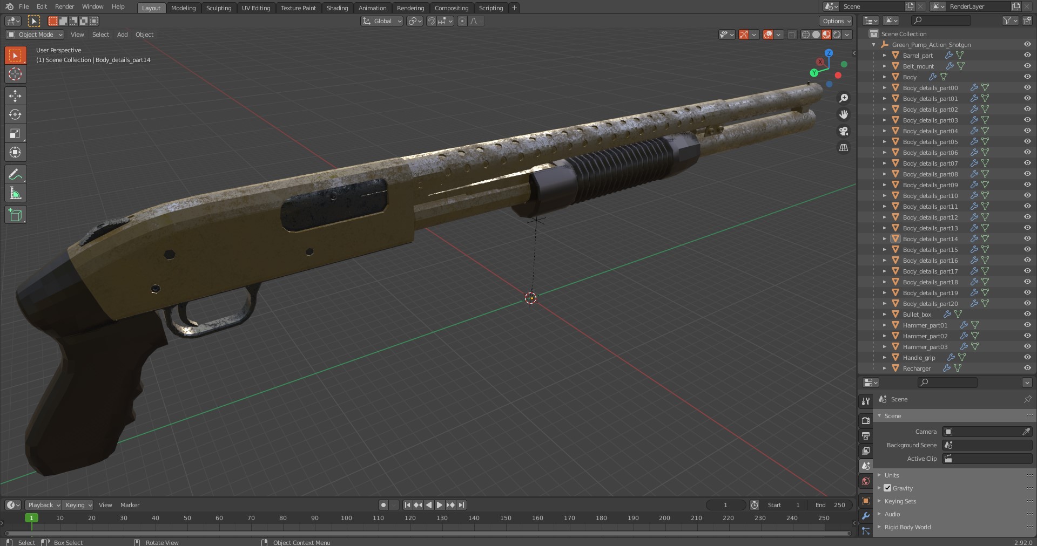Activate the Transform tool
Screen dimensions: 1037x546
coord(15,153)
